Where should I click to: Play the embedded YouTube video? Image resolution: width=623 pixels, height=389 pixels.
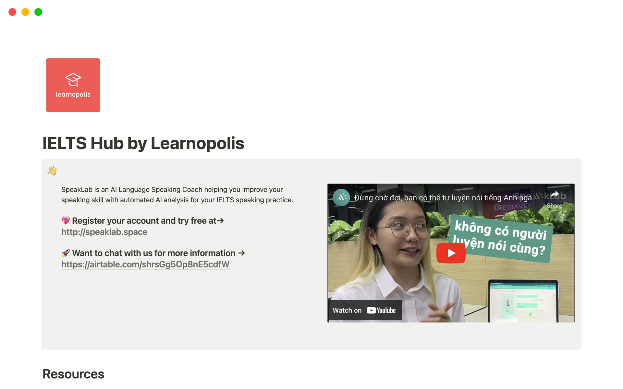451,253
